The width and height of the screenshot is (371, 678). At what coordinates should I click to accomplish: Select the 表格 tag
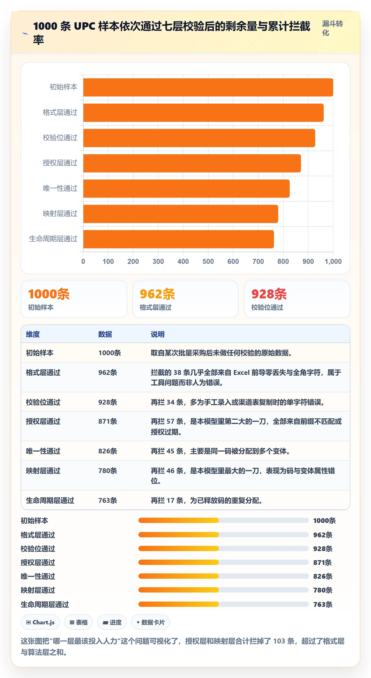pos(78,622)
